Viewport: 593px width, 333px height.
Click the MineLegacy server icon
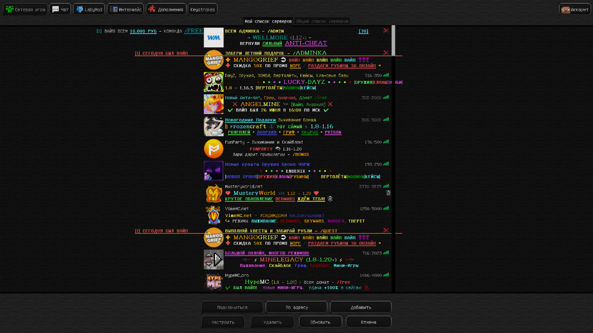pos(213,259)
